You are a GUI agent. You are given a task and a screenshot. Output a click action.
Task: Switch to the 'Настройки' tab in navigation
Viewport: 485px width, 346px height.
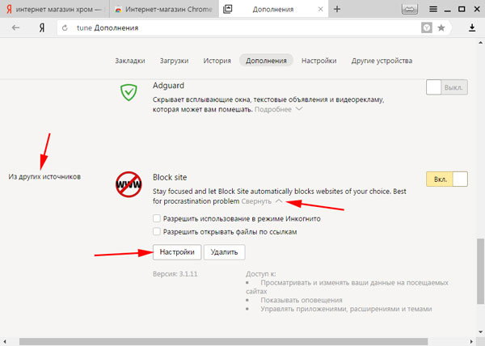pyautogui.click(x=319, y=61)
